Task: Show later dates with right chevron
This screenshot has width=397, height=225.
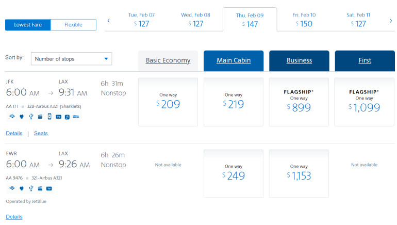Action: [x=391, y=21]
